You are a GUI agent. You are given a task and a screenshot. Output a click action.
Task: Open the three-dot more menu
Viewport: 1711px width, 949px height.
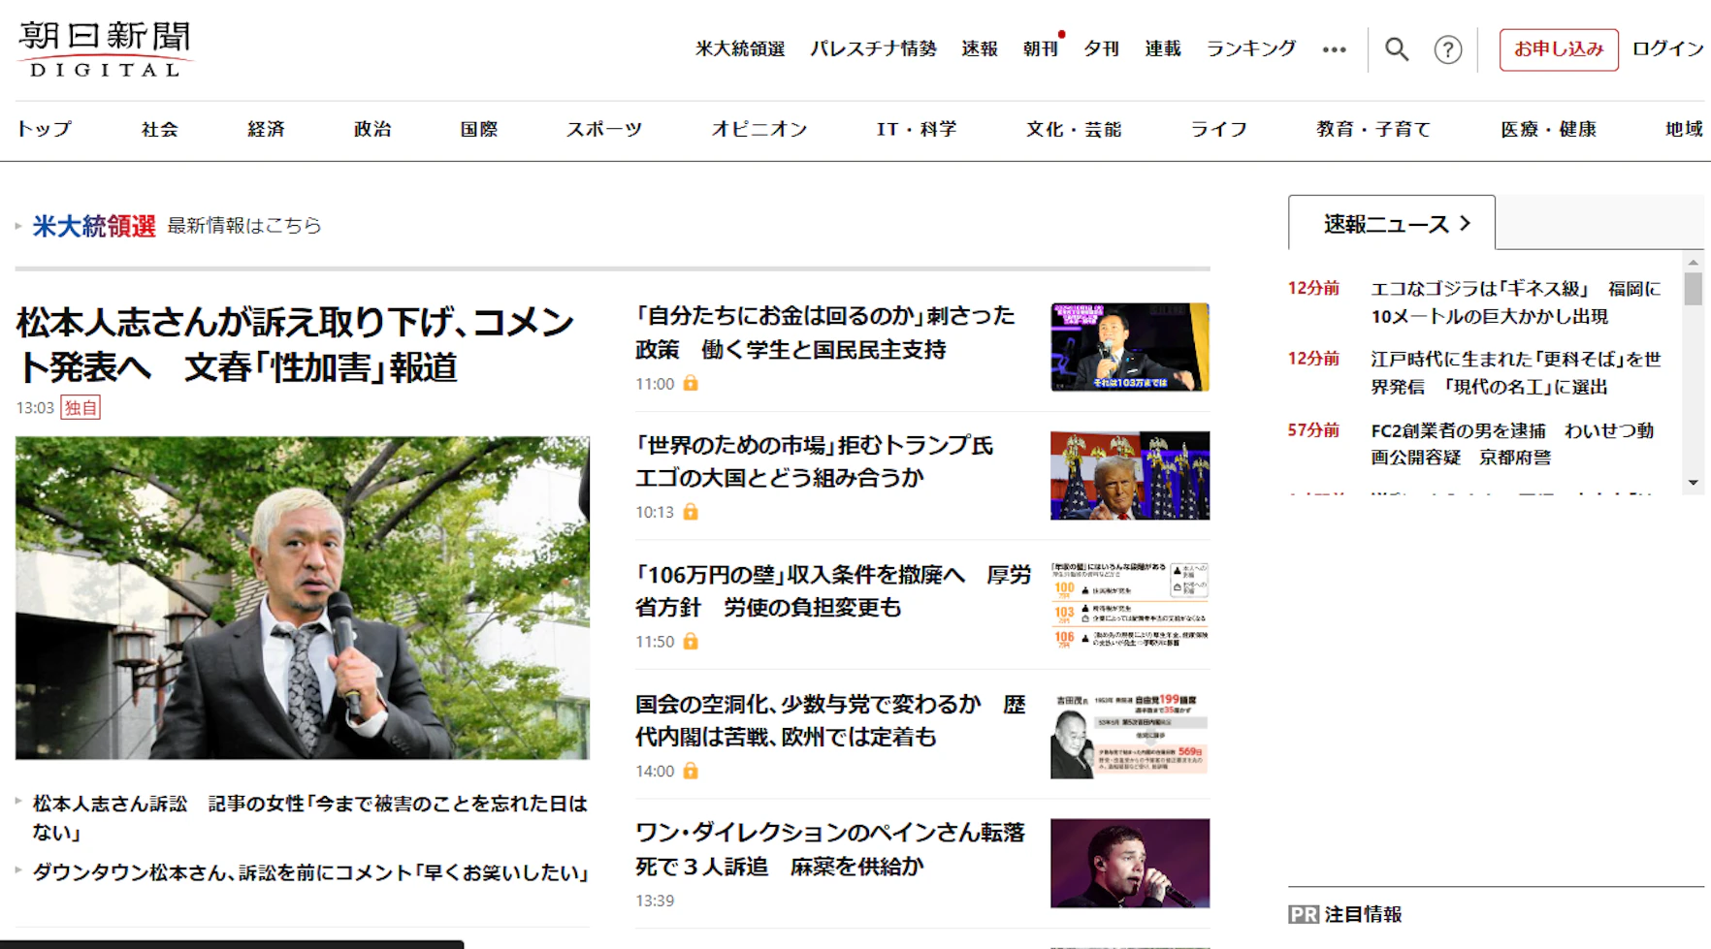click(1335, 49)
